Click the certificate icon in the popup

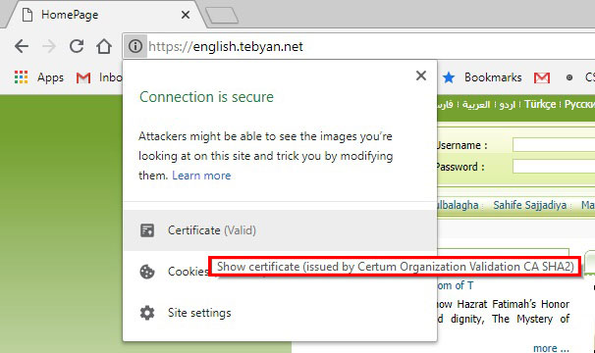tap(147, 230)
